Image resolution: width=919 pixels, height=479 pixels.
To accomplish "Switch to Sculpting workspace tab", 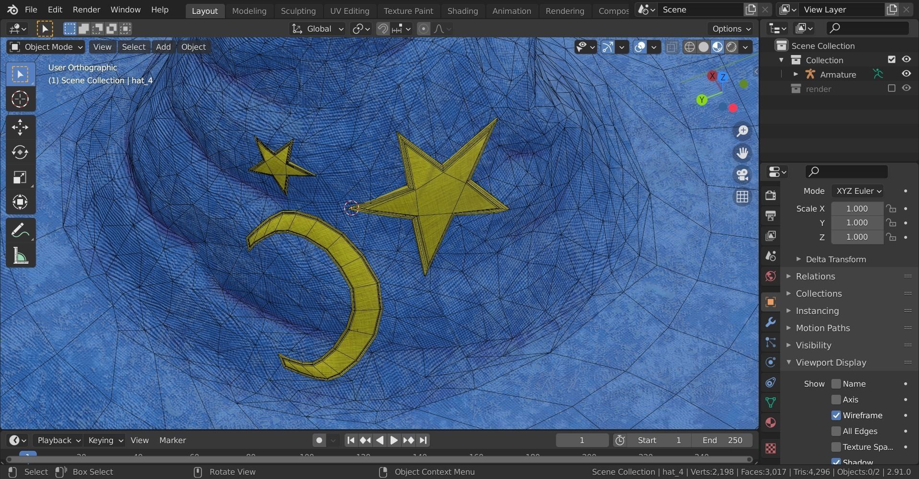I will point(298,11).
